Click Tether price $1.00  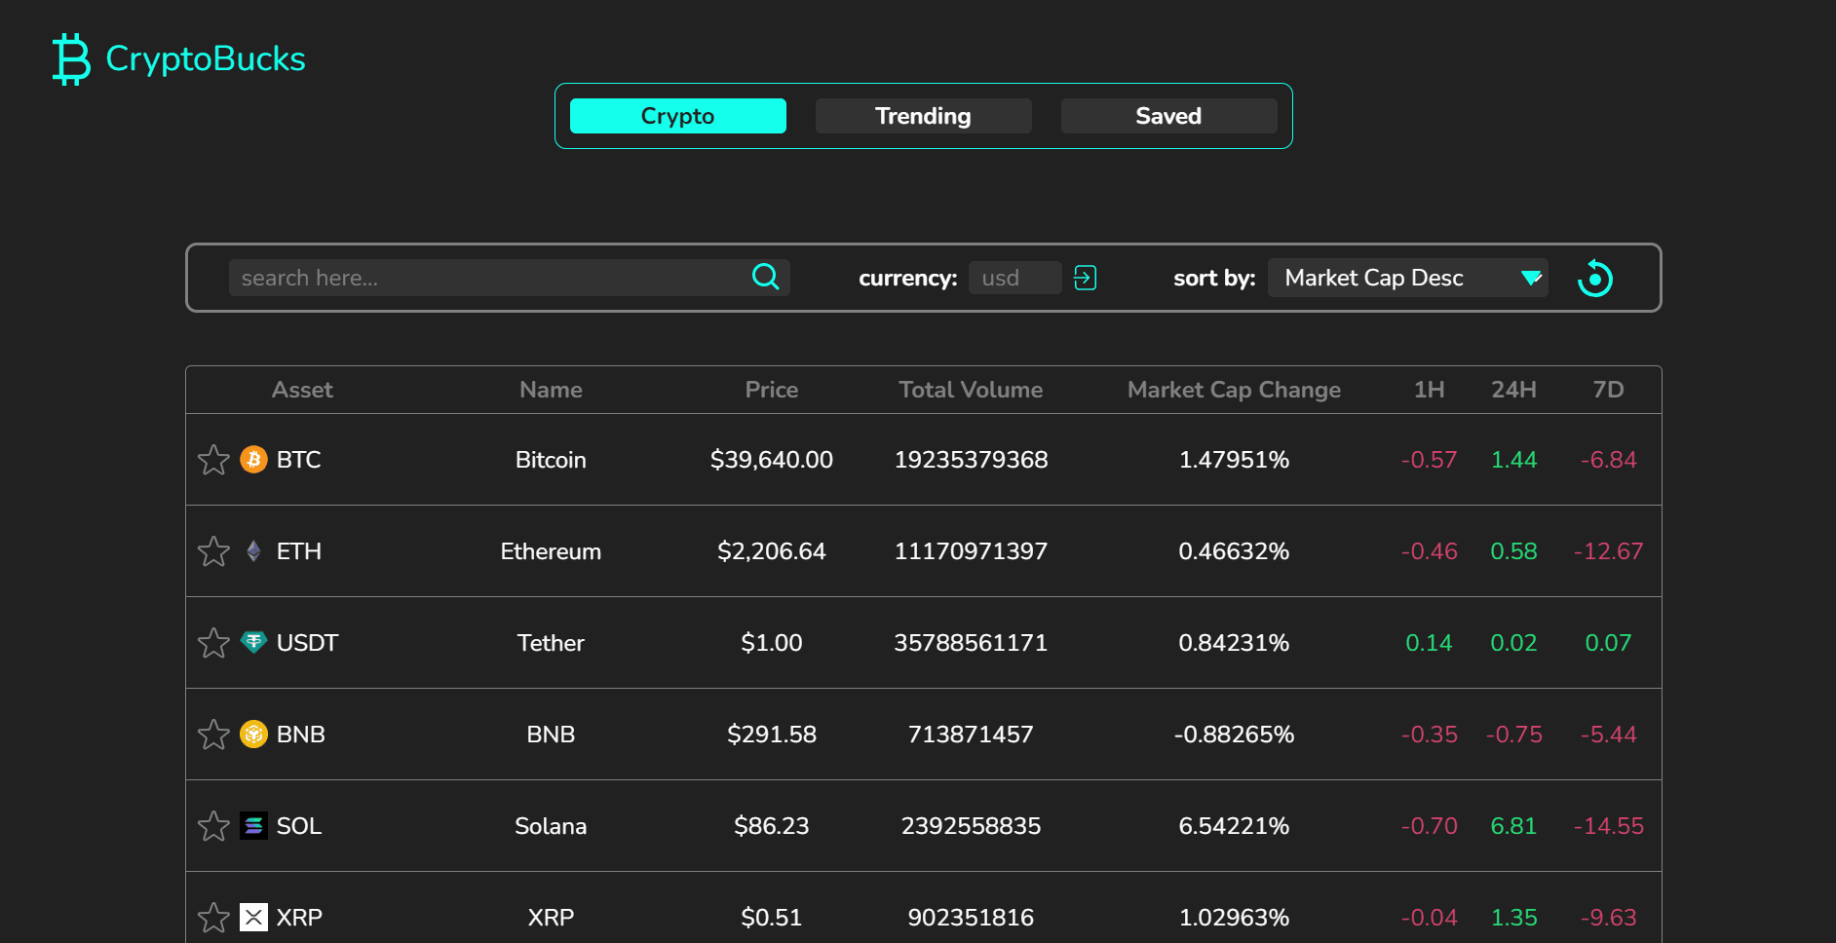772,643
